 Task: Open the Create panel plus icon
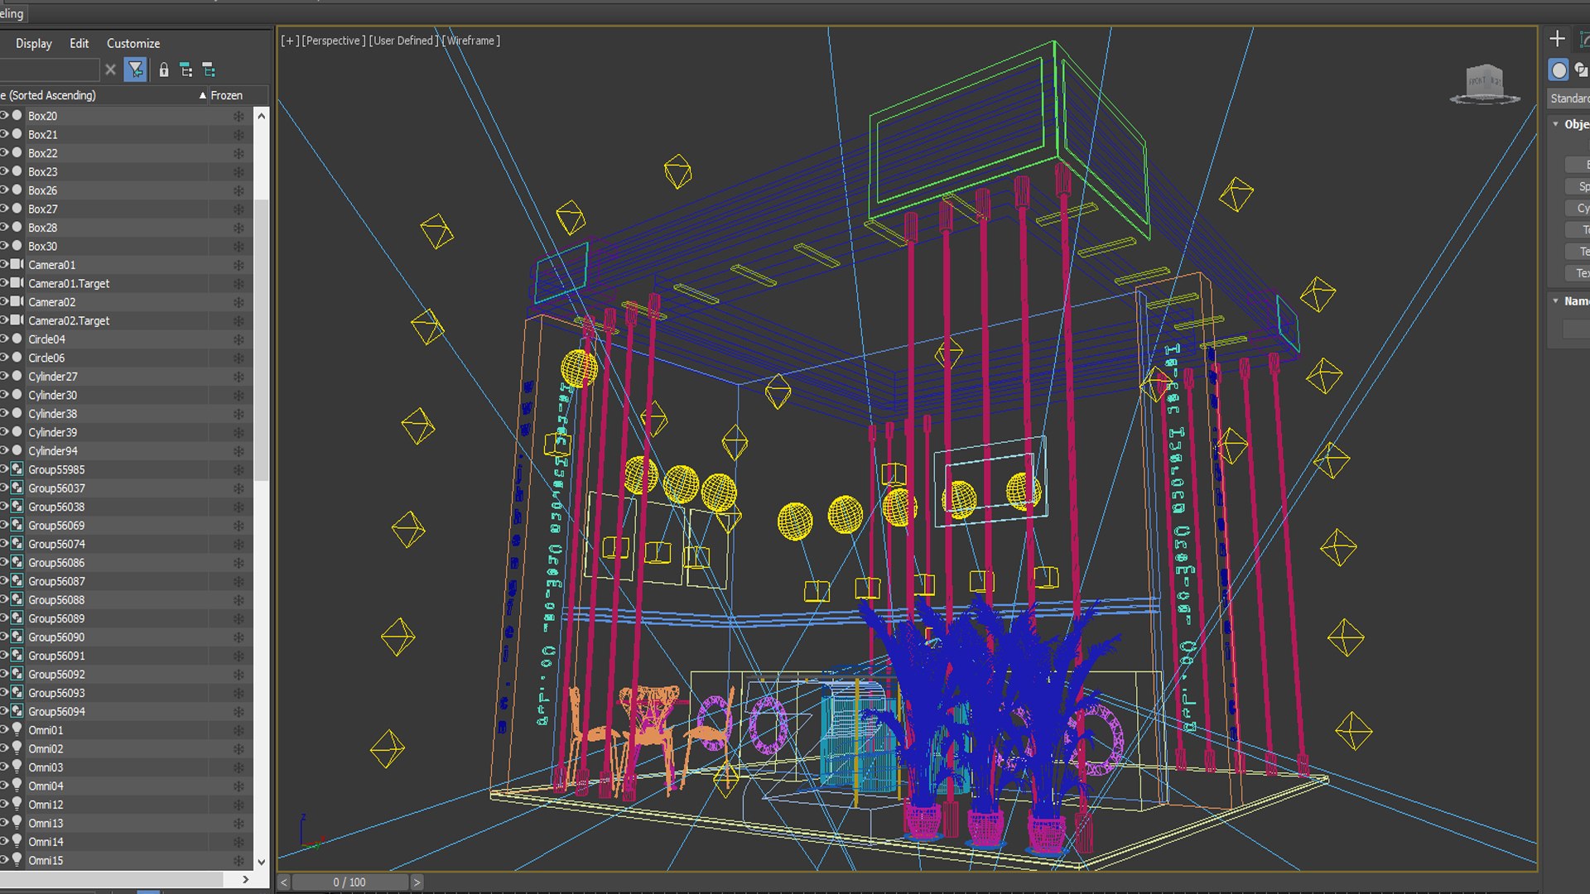(1557, 39)
